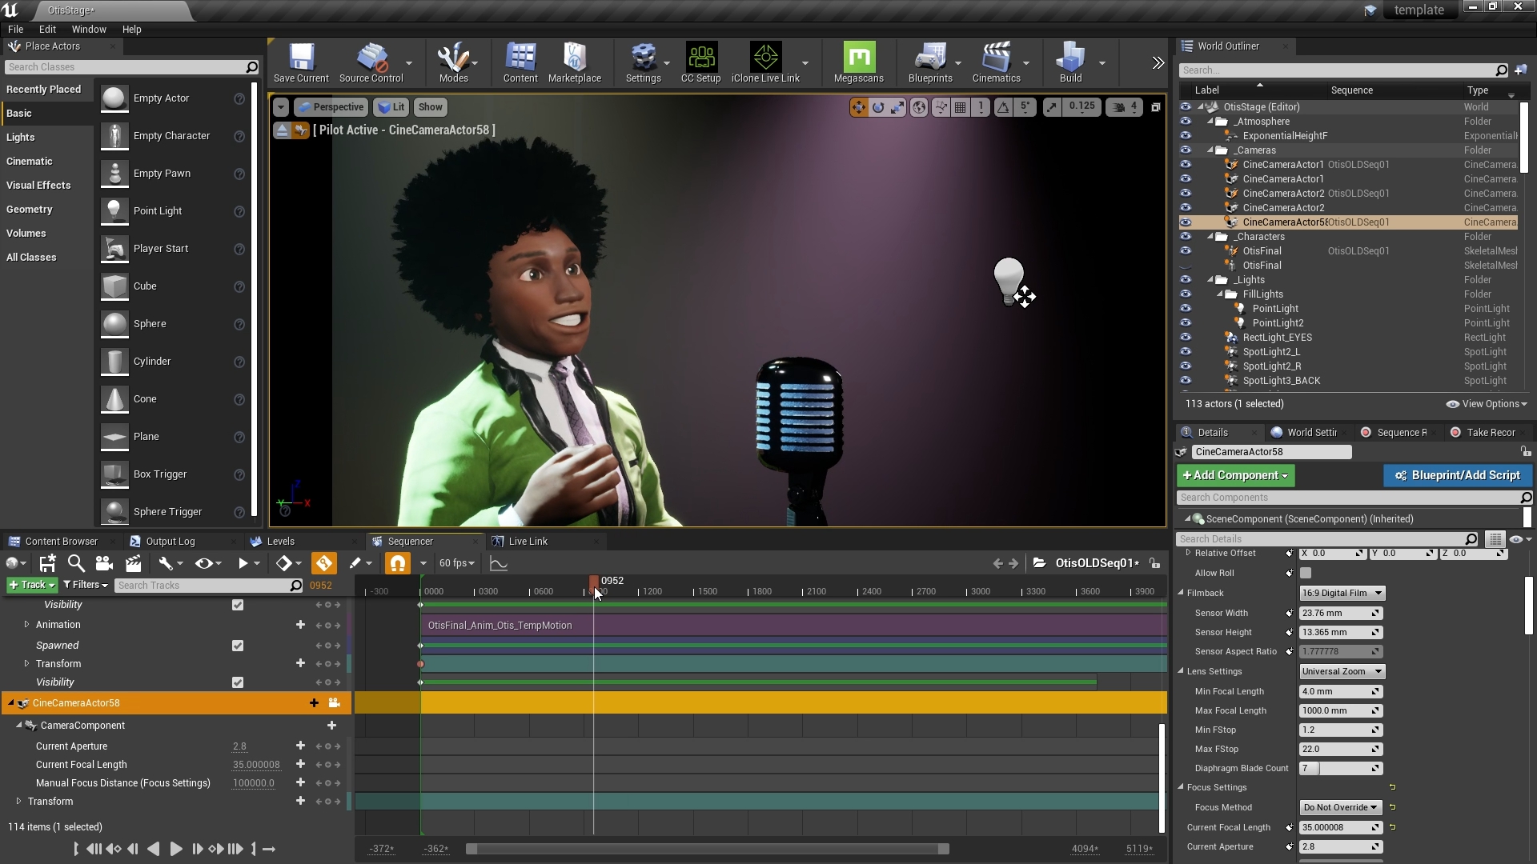The height and width of the screenshot is (864, 1537).
Task: Maximize viewport toggle icon
Action: (x=1155, y=107)
